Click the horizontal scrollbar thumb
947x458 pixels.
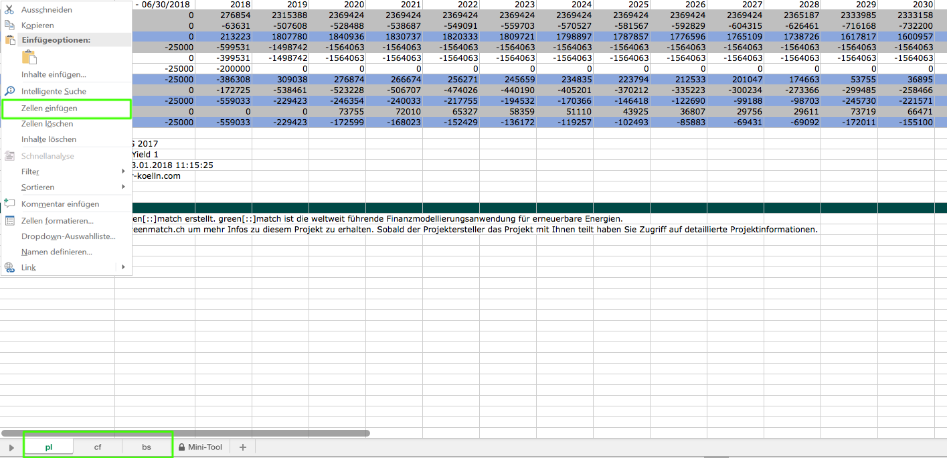pyautogui.click(x=186, y=433)
